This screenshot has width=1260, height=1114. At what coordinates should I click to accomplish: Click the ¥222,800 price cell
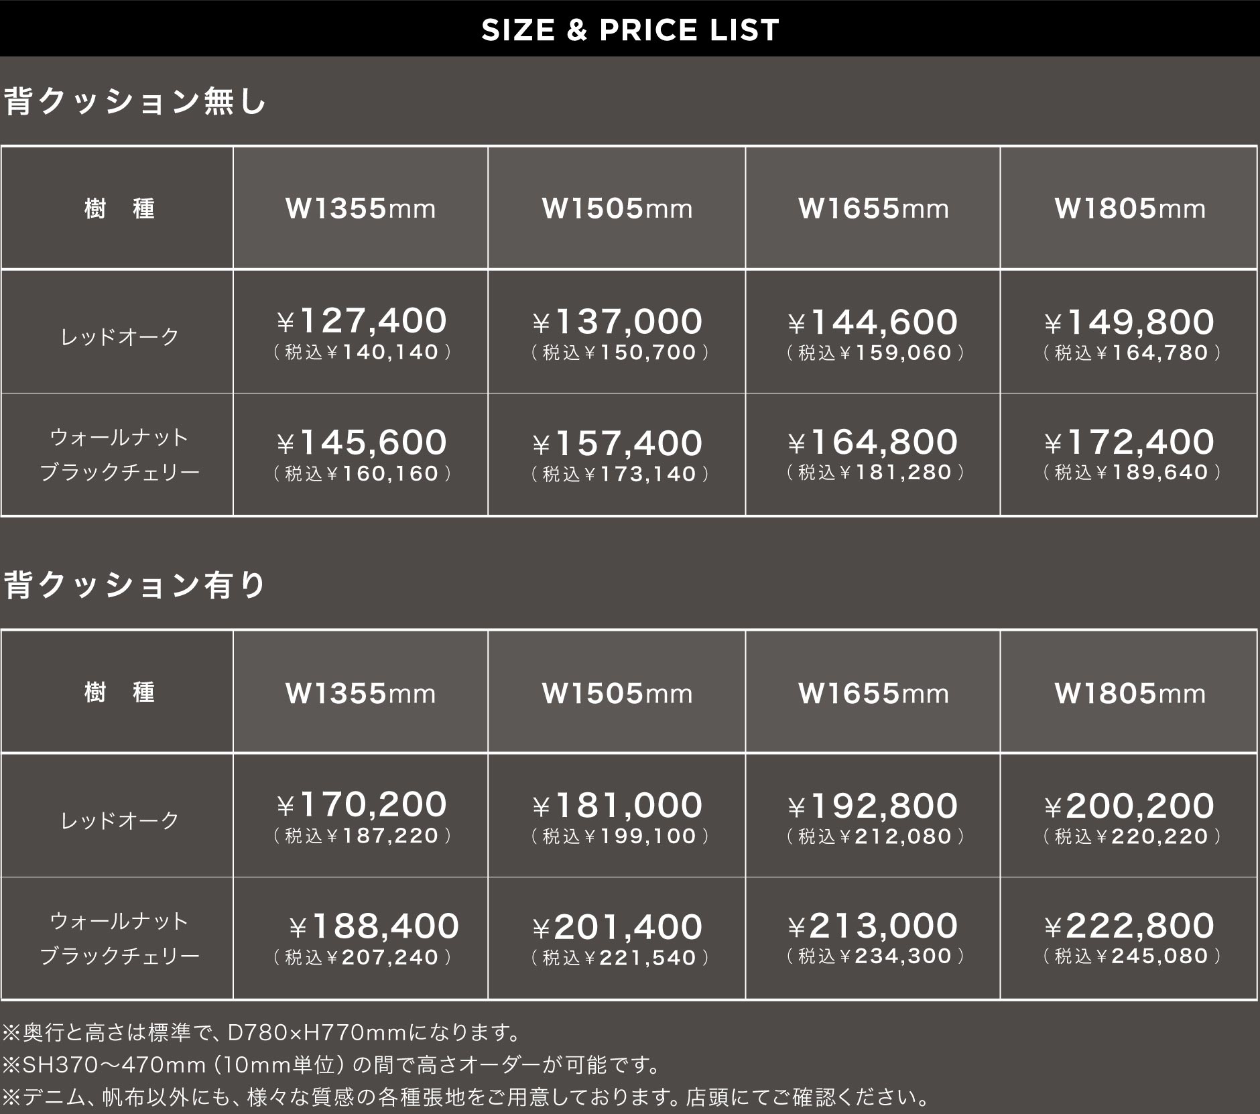(1129, 938)
